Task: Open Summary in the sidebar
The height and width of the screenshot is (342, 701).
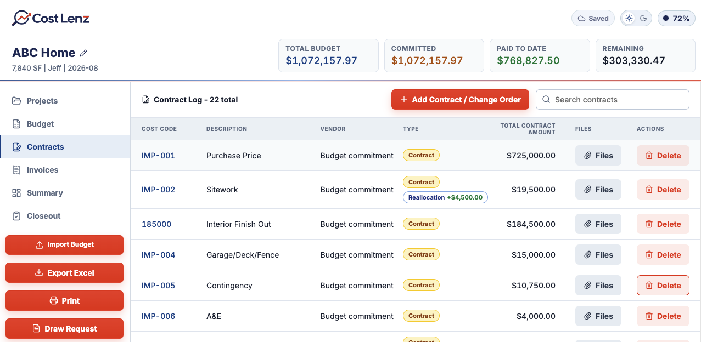Action: (x=65, y=193)
